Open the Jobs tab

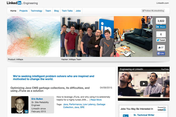[x=78, y=11]
